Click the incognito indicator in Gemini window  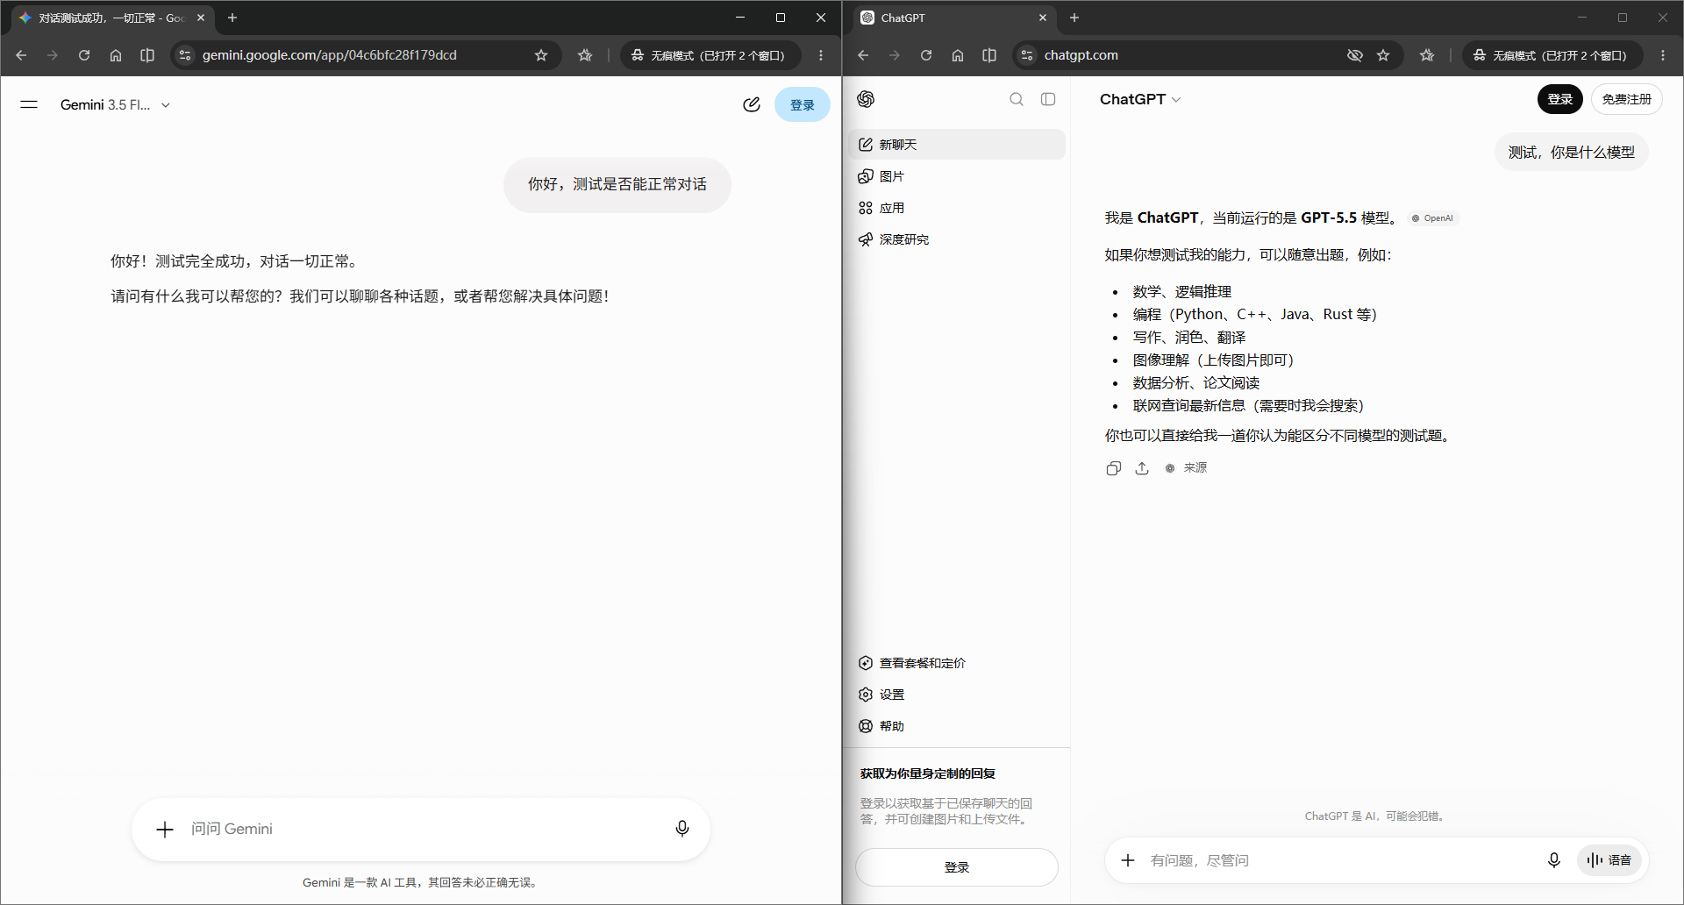point(709,55)
